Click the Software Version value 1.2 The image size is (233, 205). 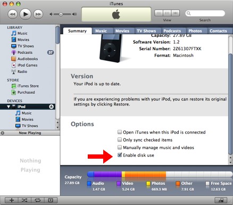point(176,42)
